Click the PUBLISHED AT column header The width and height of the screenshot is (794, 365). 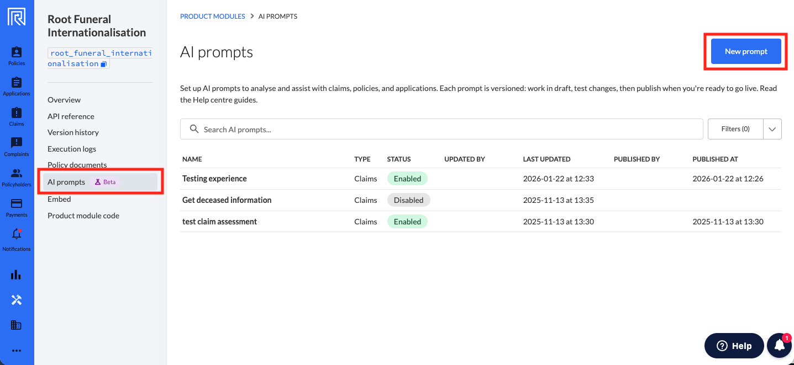(716, 159)
